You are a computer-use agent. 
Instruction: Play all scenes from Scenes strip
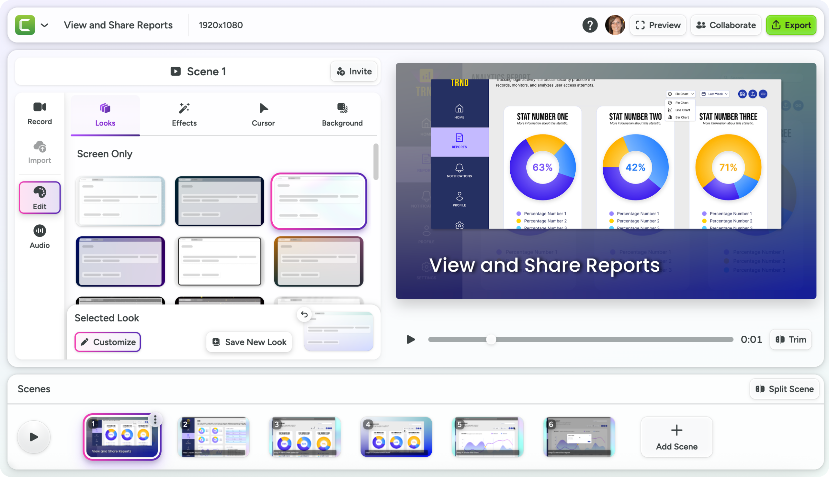(x=34, y=437)
